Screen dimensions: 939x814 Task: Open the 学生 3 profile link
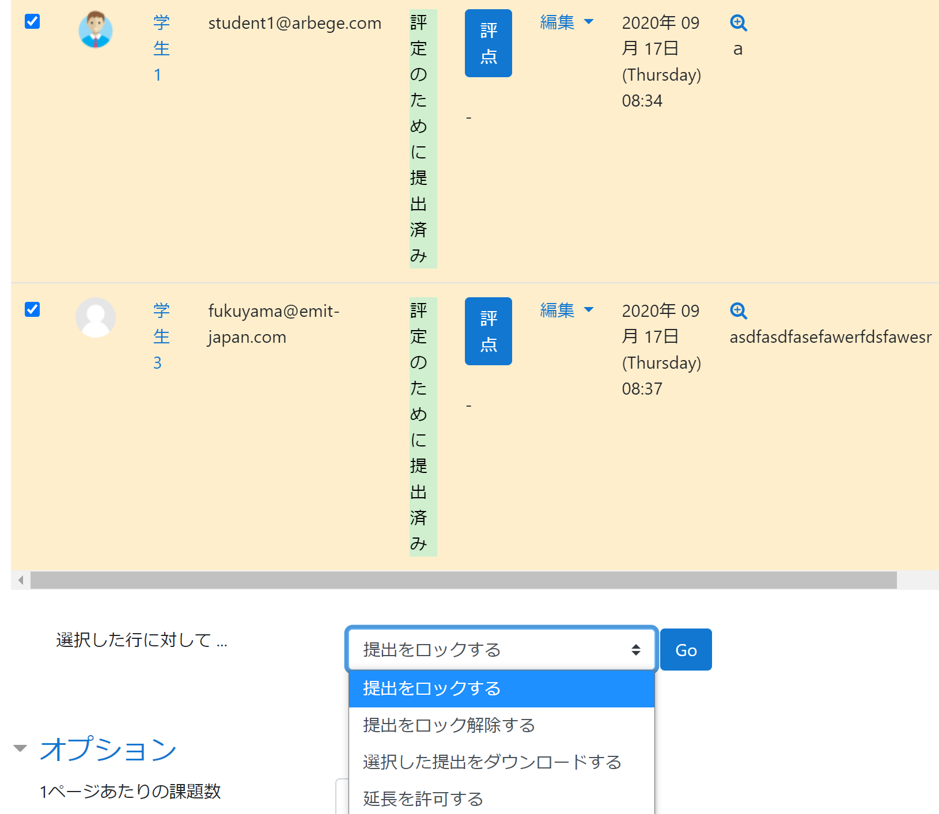click(161, 336)
